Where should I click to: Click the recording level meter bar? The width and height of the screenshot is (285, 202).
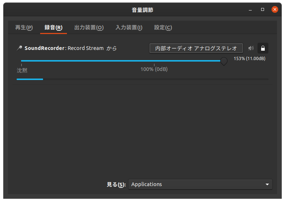tap(142, 79)
